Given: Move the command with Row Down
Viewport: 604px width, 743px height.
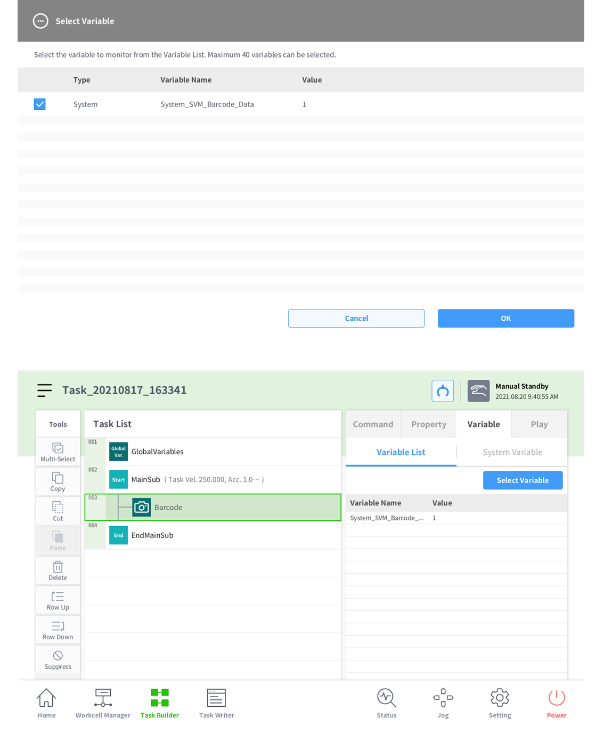Looking at the screenshot, I should [58, 630].
